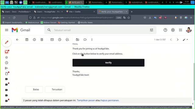Open Gmail main menu hamburger icon
Viewport: 195px width, 109px height.
tap(7, 30)
